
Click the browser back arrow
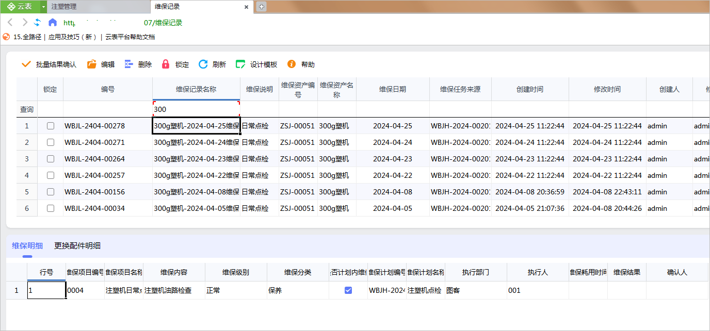(10, 22)
